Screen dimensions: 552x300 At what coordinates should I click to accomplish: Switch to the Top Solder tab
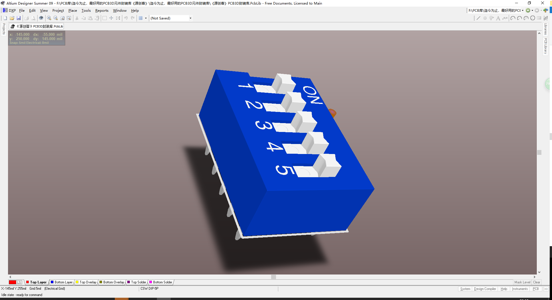pos(137,282)
